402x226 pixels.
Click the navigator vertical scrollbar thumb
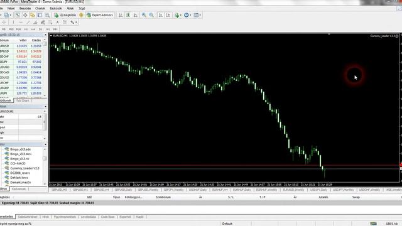click(x=45, y=158)
